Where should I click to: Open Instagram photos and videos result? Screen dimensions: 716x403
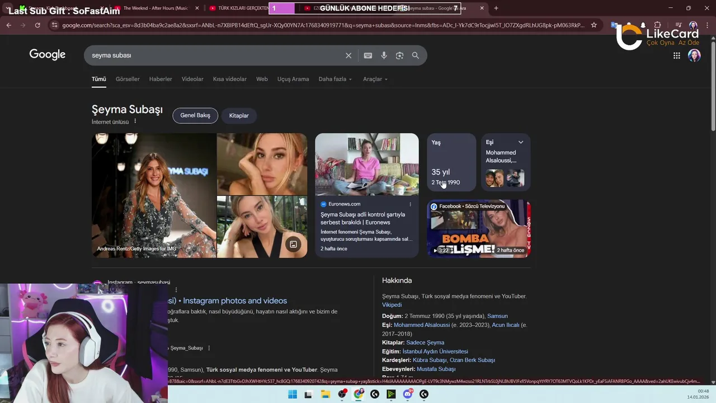point(228,301)
